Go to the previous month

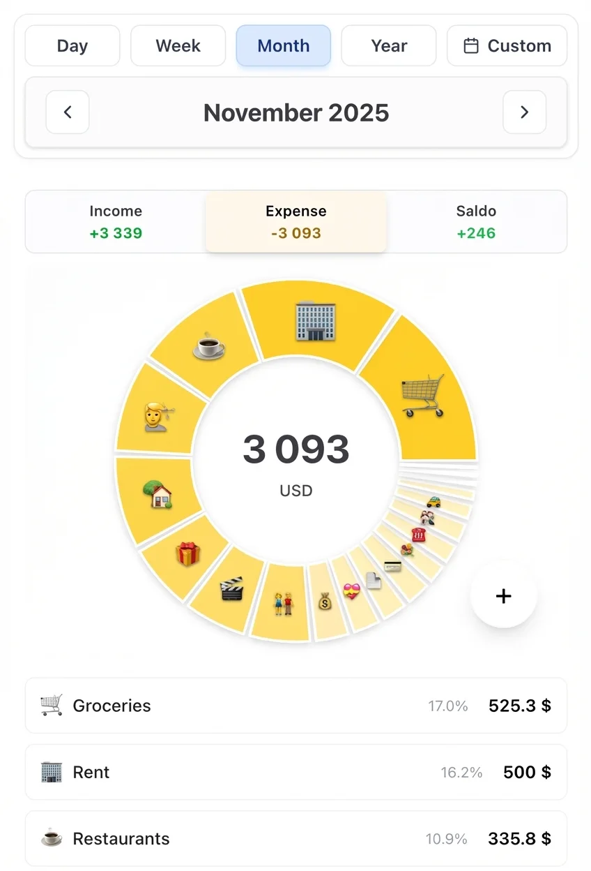tap(67, 112)
